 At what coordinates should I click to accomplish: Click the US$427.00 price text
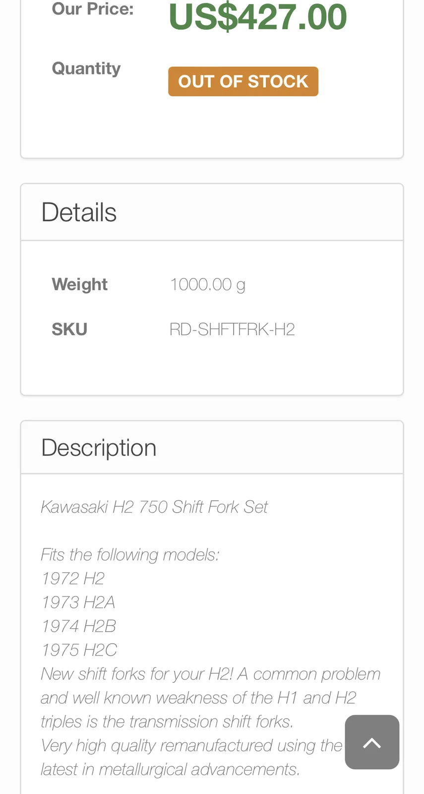tap(257, 17)
